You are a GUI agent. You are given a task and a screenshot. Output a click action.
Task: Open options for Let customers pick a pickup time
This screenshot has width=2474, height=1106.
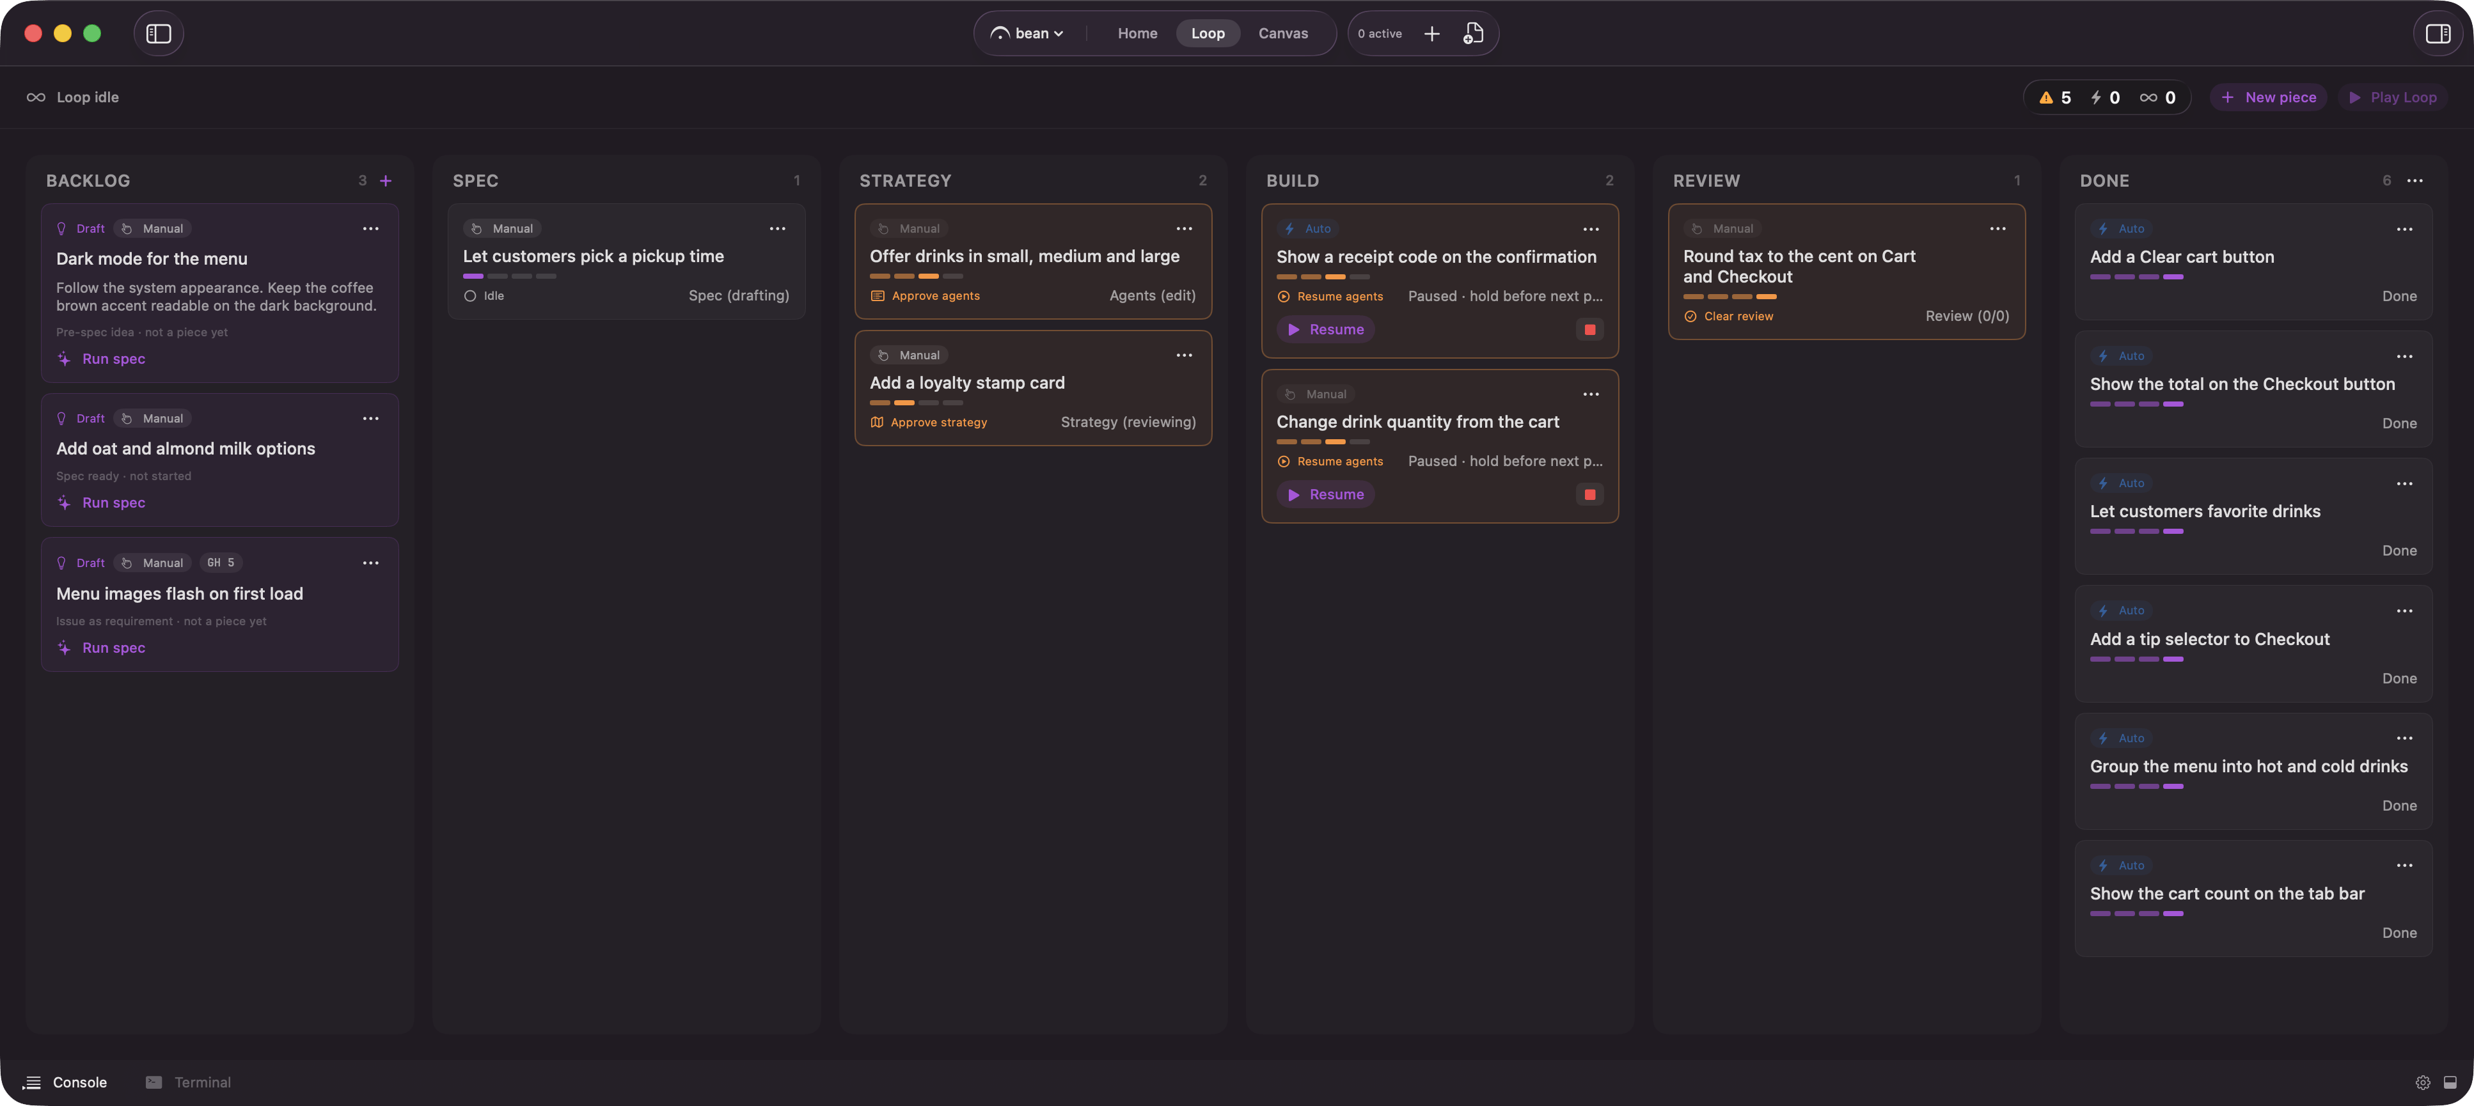[x=777, y=228]
